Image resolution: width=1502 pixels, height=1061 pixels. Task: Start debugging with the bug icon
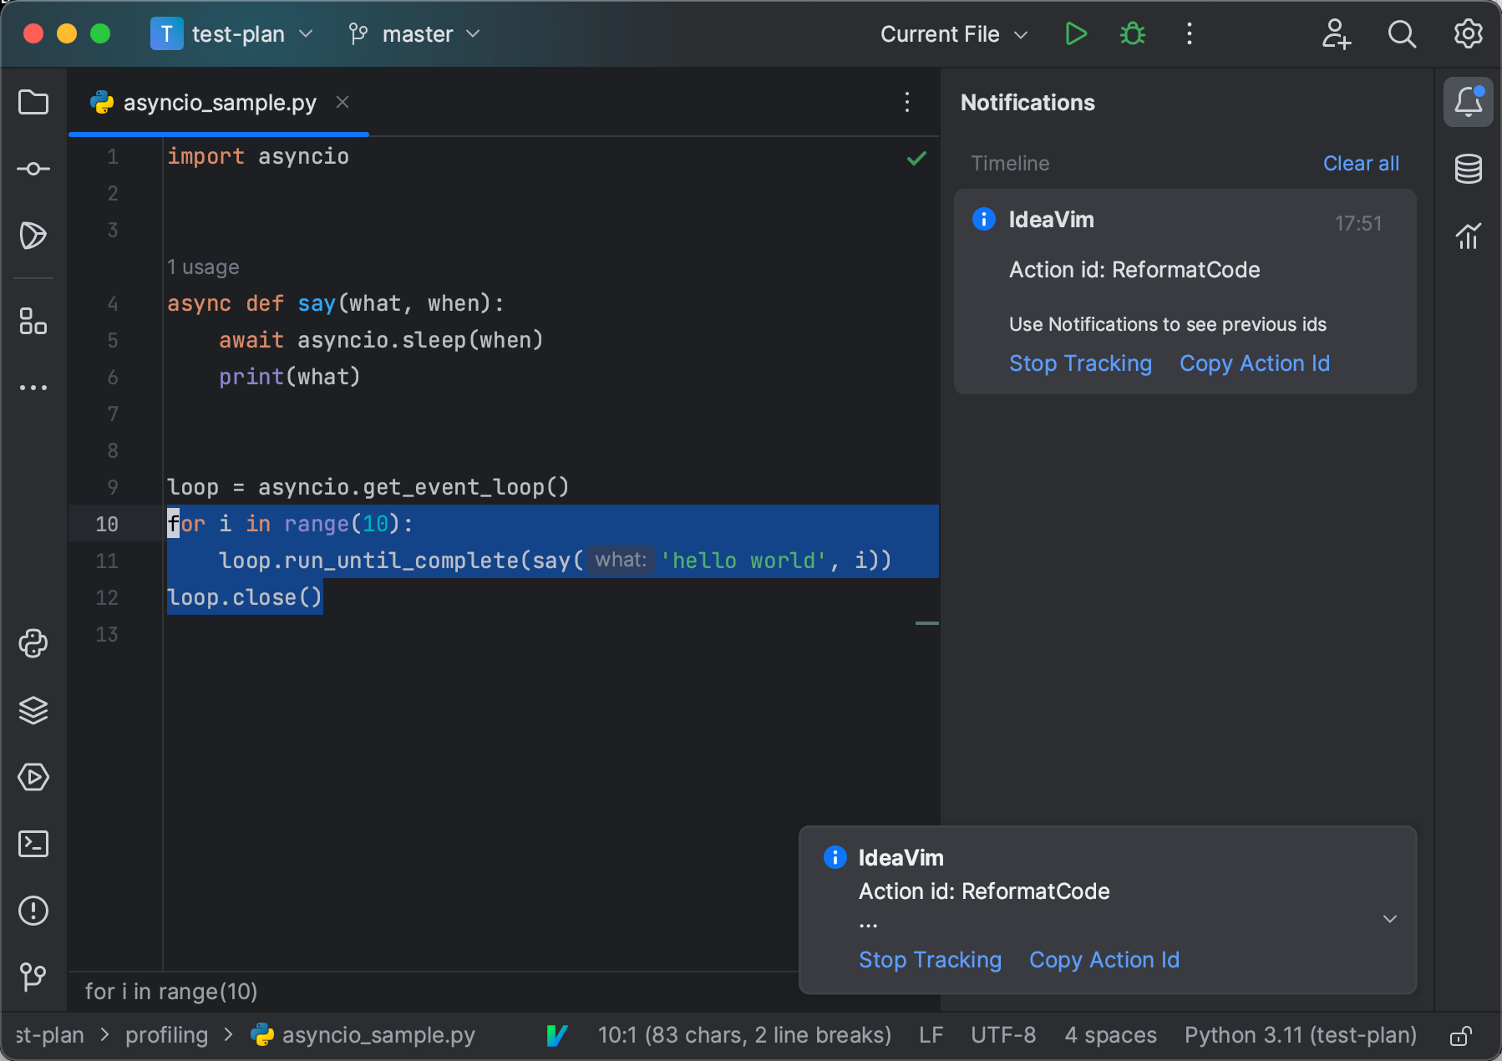[x=1133, y=33]
